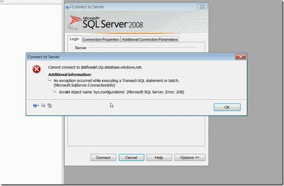This screenshot has width=284, height=186.
Task: Click the Help button in the login dialog
Action: point(159,157)
